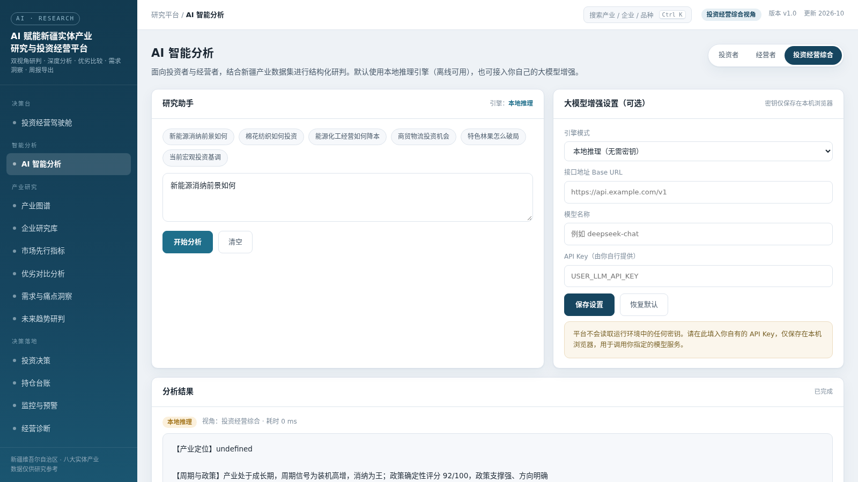The height and width of the screenshot is (482, 858).
Task: Click the 已完成 status text
Action: coord(823,391)
